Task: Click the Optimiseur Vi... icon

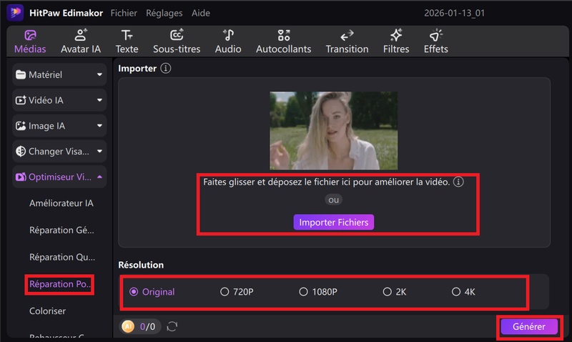Action: (21, 177)
